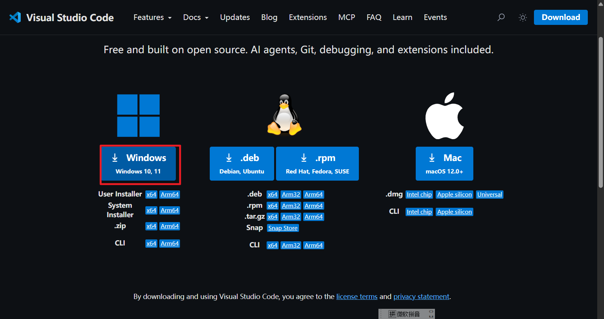Click the page vertical scrollbar thumb
Viewport: 604px width, 319px height.
coord(601,112)
